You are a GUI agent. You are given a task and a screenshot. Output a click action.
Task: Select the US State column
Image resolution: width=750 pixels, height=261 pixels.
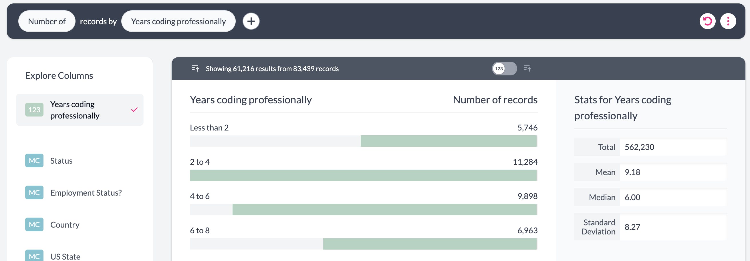coord(65,256)
